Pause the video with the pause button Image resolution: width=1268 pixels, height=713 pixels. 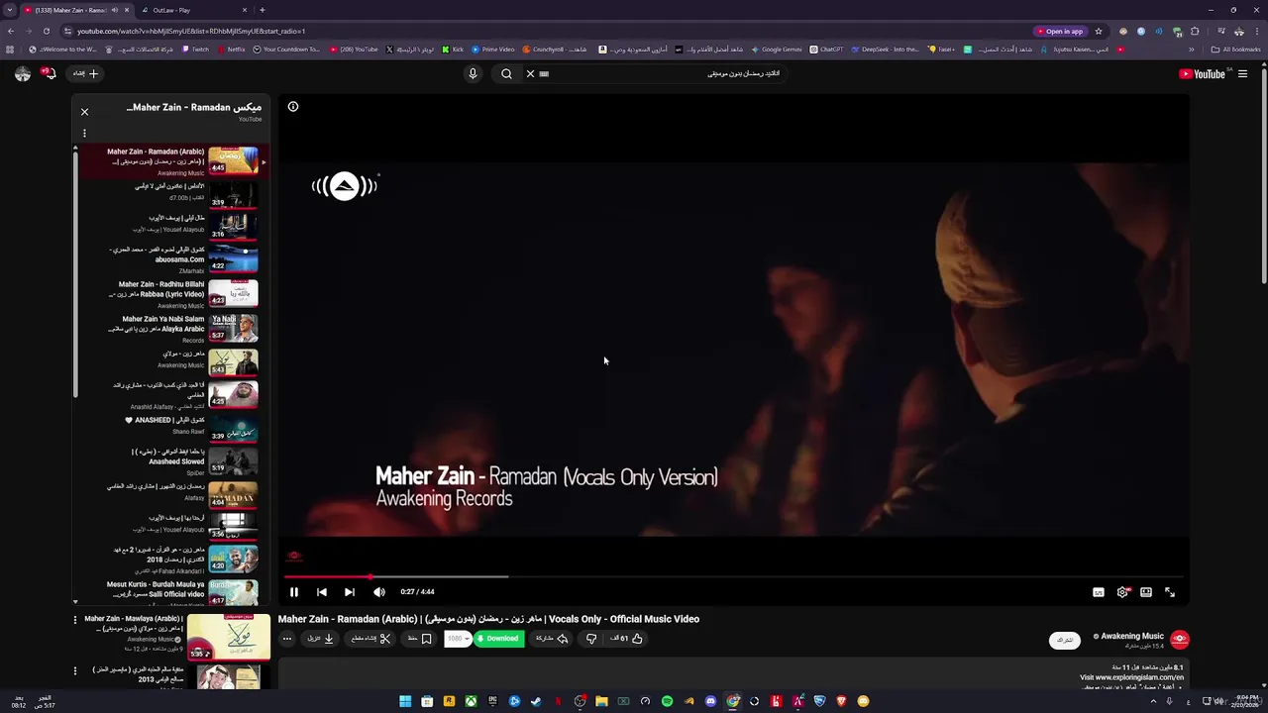(x=294, y=592)
